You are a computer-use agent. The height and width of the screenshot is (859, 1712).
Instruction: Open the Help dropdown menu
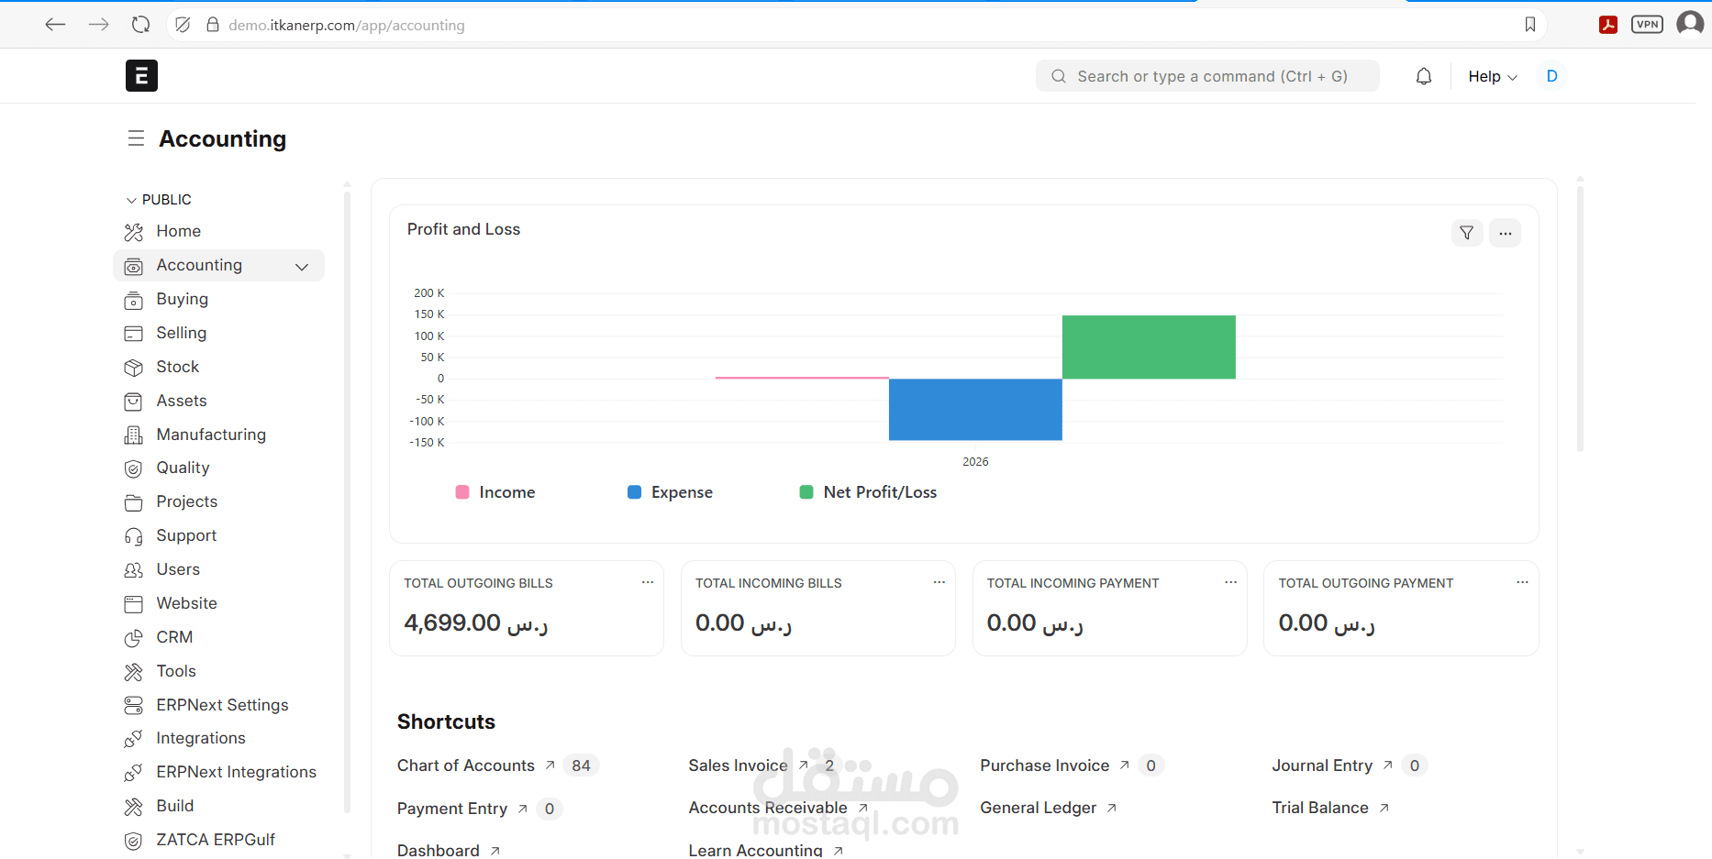(x=1493, y=76)
